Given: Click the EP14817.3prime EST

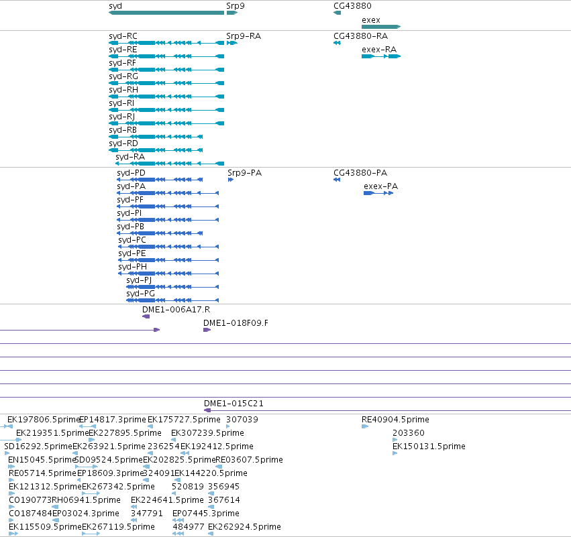Looking at the screenshot, I should tap(87, 426).
